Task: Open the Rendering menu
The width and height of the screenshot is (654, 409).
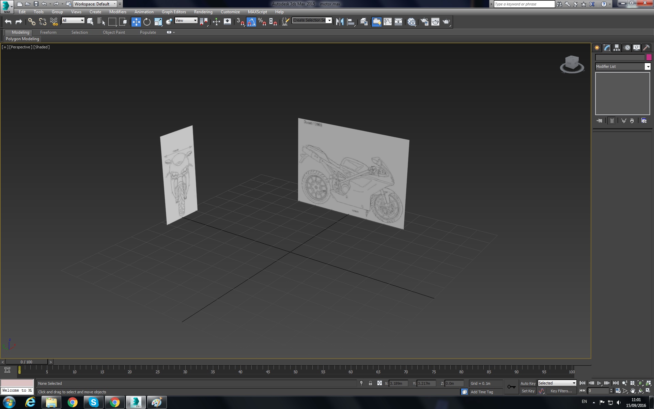Action: [x=203, y=12]
